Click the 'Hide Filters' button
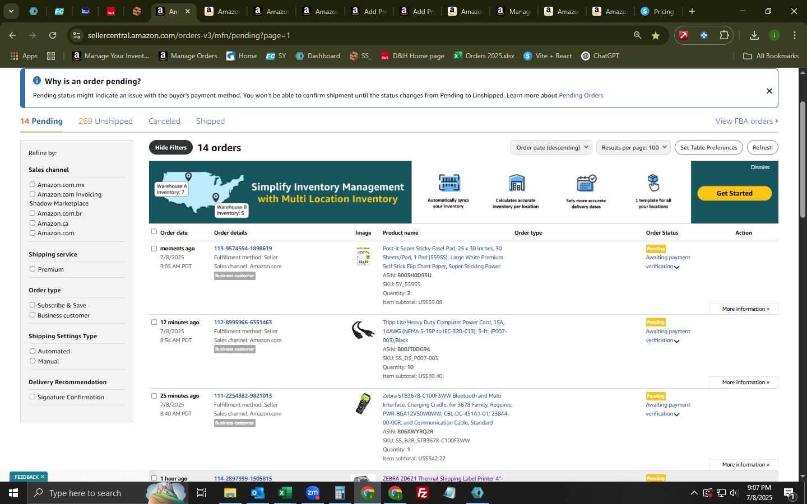 click(171, 147)
